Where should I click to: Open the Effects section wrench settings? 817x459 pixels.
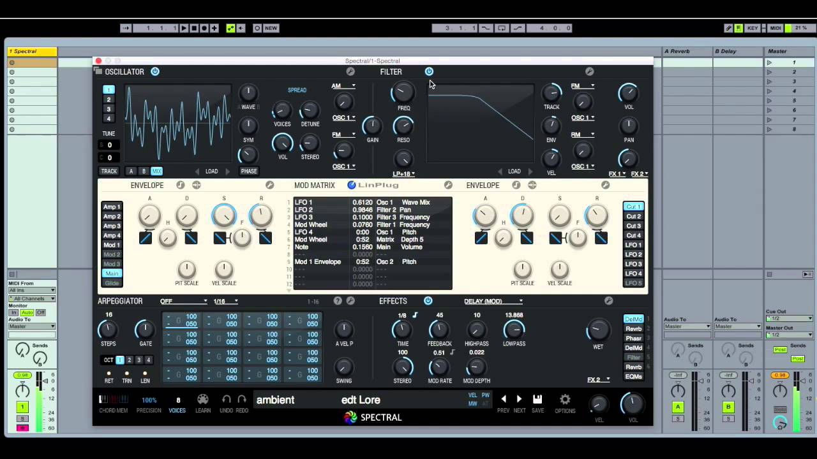click(608, 301)
